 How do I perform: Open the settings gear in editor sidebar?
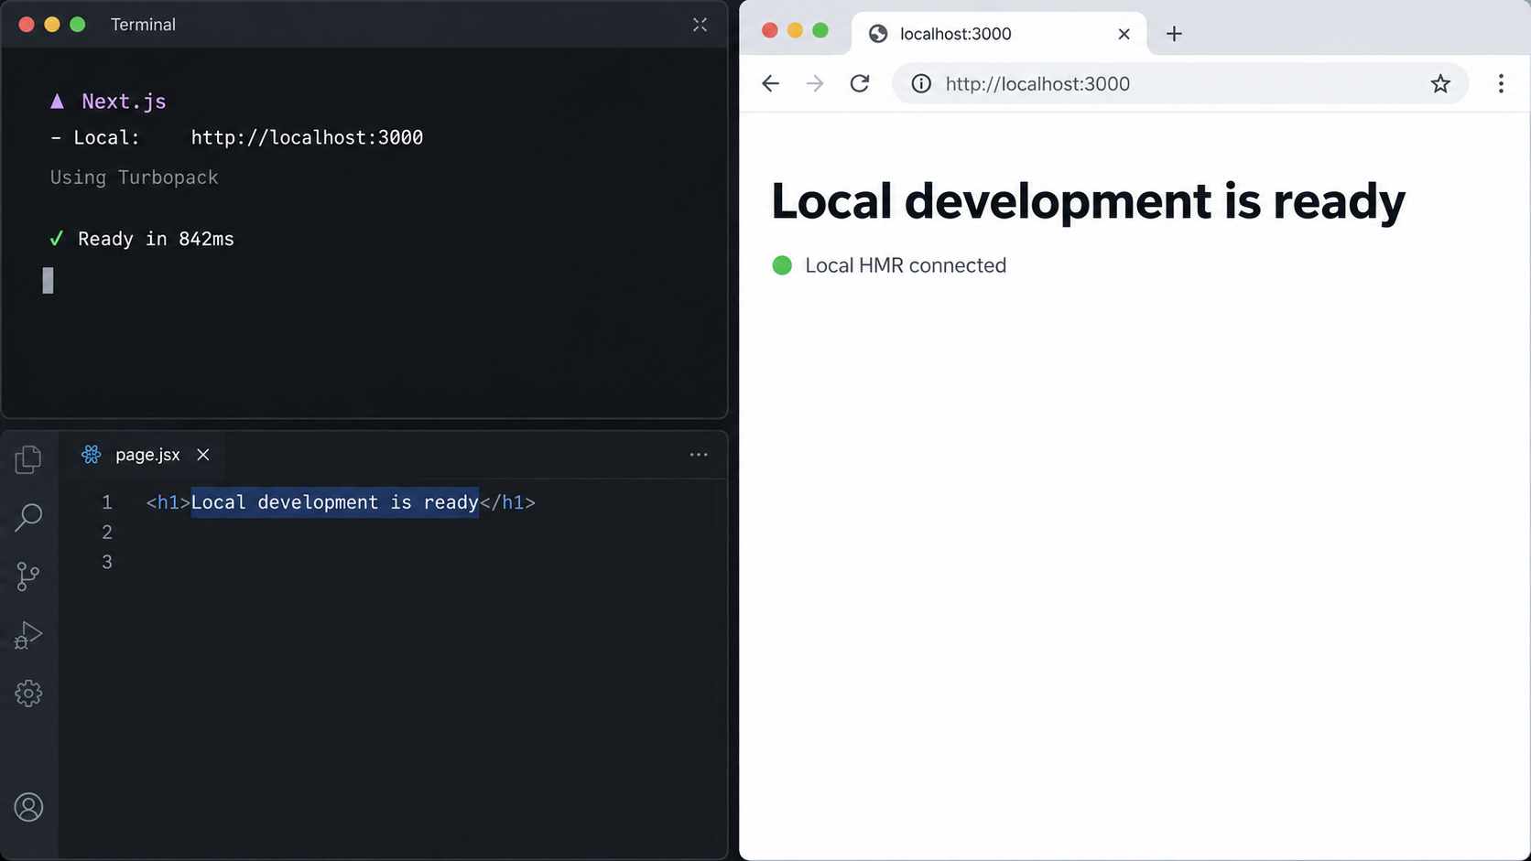click(28, 693)
